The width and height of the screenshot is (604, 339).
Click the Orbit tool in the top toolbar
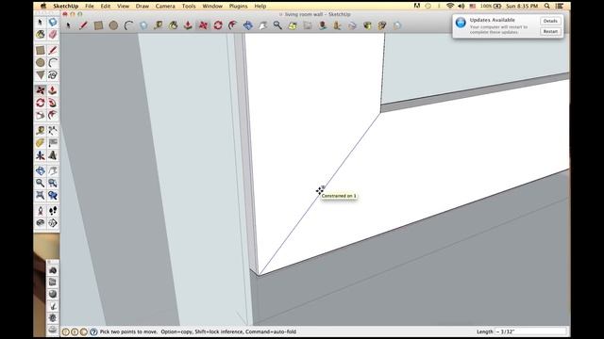click(247, 25)
